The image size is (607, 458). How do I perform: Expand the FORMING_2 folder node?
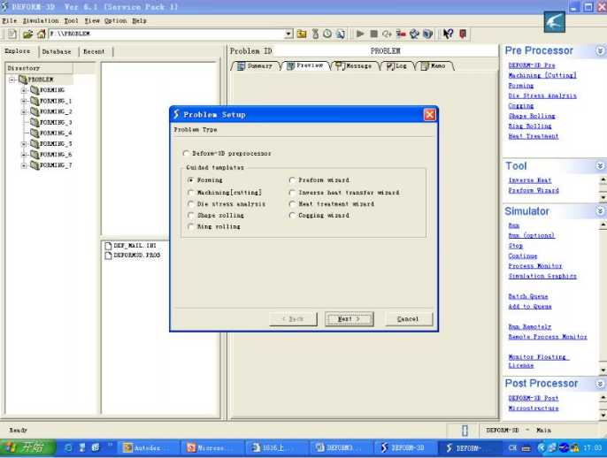[x=24, y=111]
